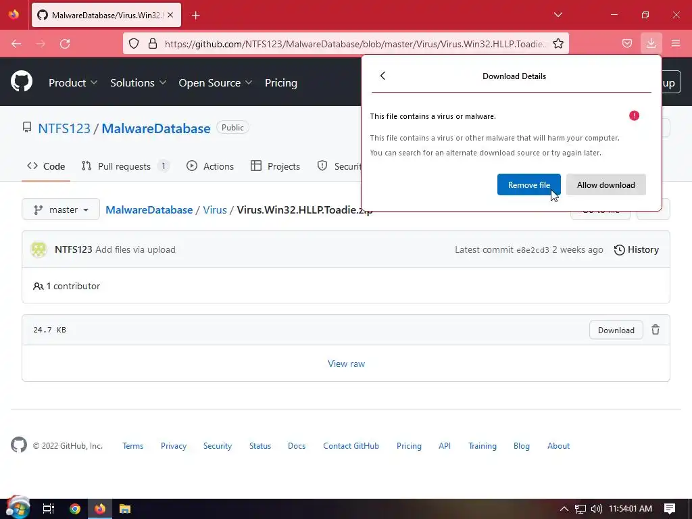The width and height of the screenshot is (692, 519).
Task: Switch to the Projects tab
Action: [x=276, y=166]
